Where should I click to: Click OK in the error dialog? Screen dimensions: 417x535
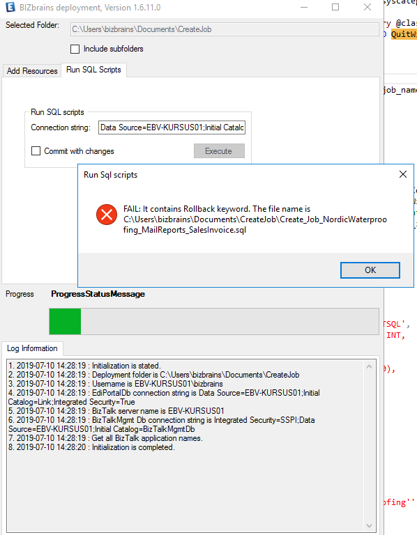(x=370, y=270)
